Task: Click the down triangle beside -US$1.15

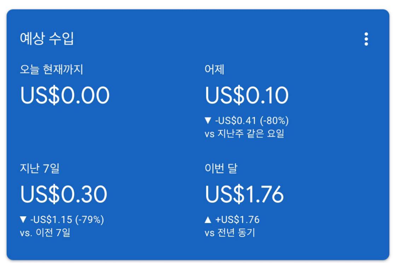Action: pos(23,220)
